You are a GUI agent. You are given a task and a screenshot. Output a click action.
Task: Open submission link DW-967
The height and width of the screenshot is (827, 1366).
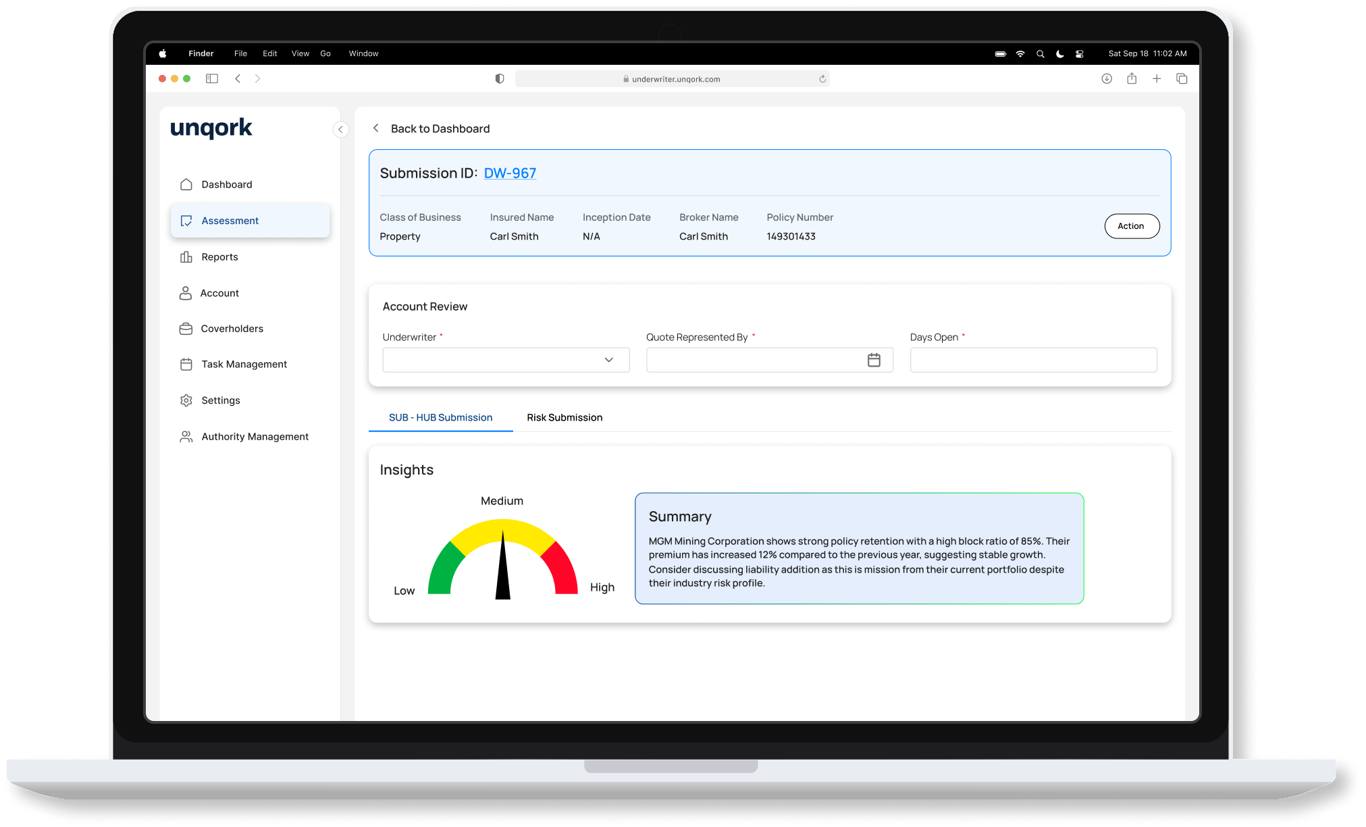pyautogui.click(x=510, y=174)
